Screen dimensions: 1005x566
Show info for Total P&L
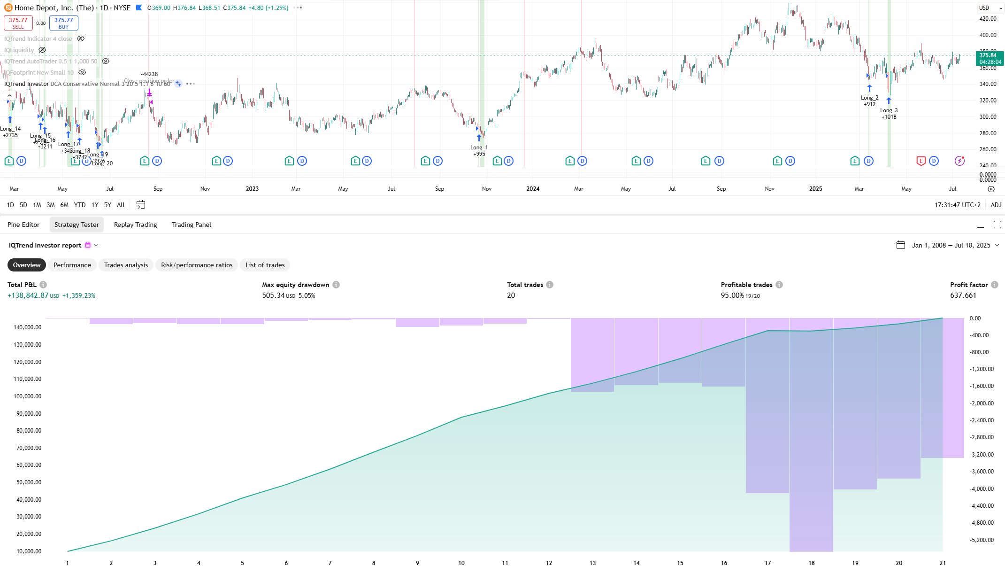[x=43, y=285]
